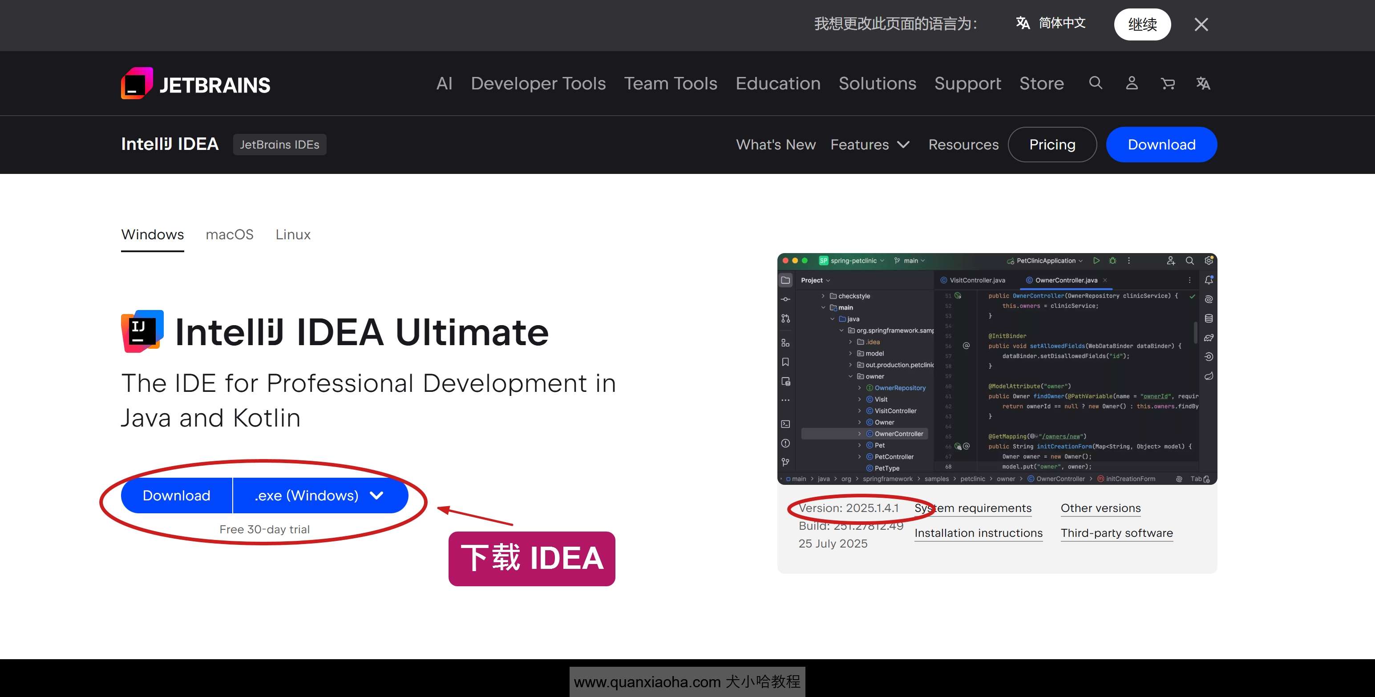Click the JetBrains logo

(195, 83)
